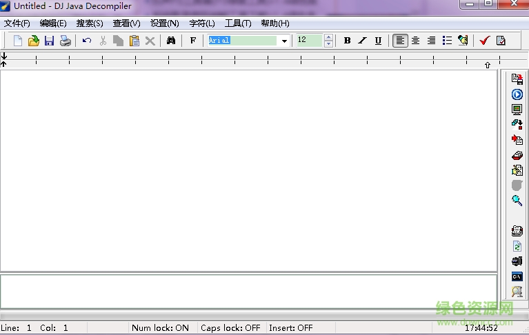529x335 pixels.
Task: Save the document with the floppy icon
Action: point(49,41)
